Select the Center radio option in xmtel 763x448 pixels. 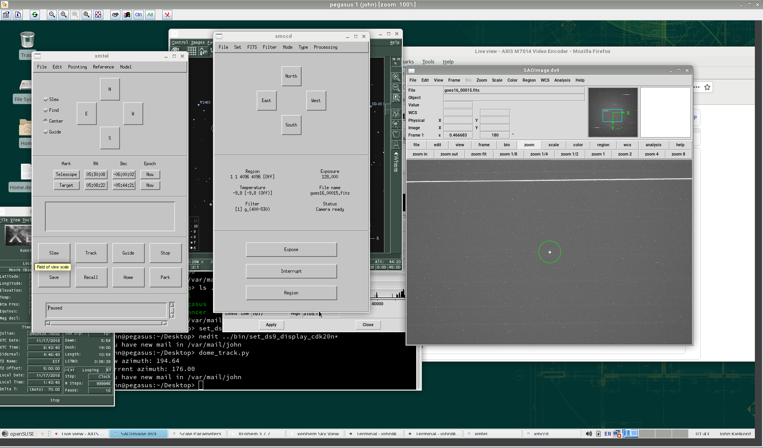tap(53, 121)
